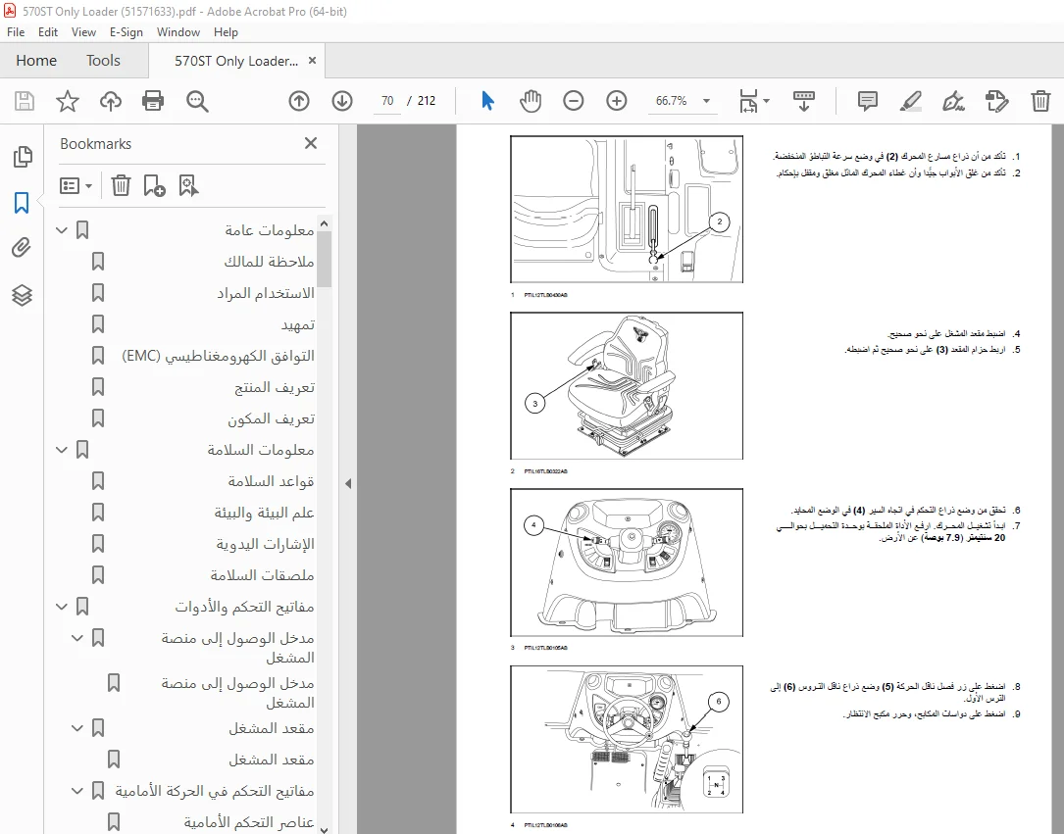Go to next page arrow

pos(342,101)
